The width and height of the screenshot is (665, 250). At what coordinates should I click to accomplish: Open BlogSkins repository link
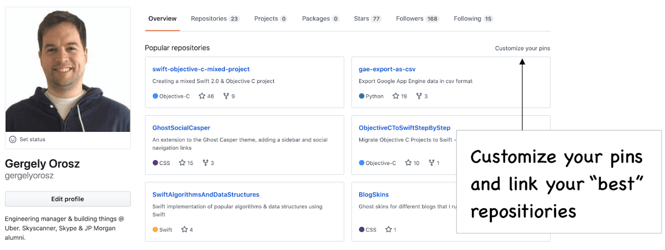374,195
